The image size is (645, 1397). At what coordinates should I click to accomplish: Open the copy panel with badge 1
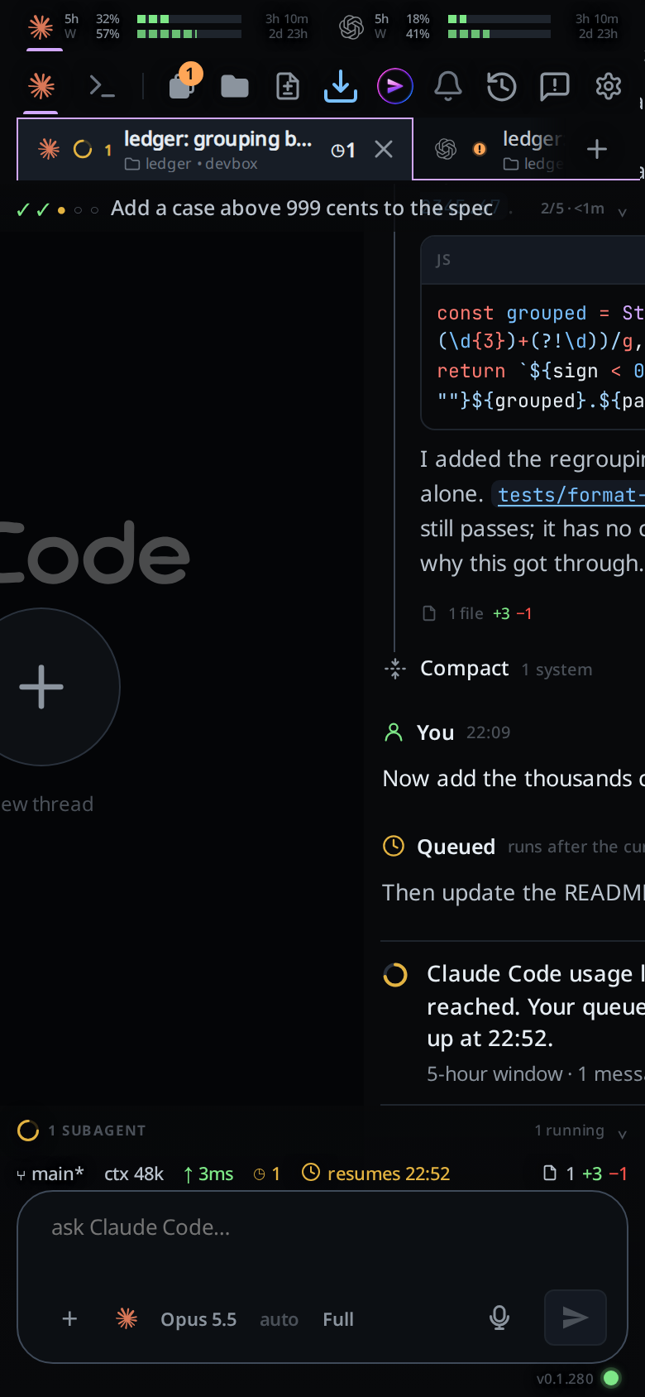coord(182,85)
